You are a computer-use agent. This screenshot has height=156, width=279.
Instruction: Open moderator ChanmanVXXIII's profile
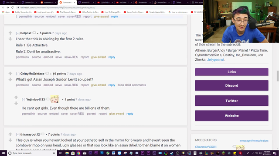coord(206,147)
